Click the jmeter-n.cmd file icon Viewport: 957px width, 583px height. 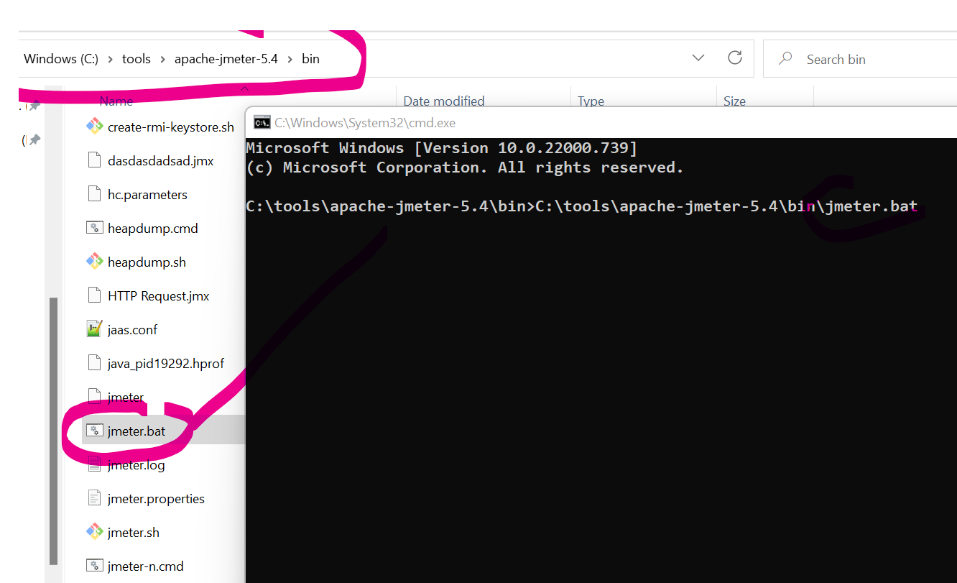(94, 566)
